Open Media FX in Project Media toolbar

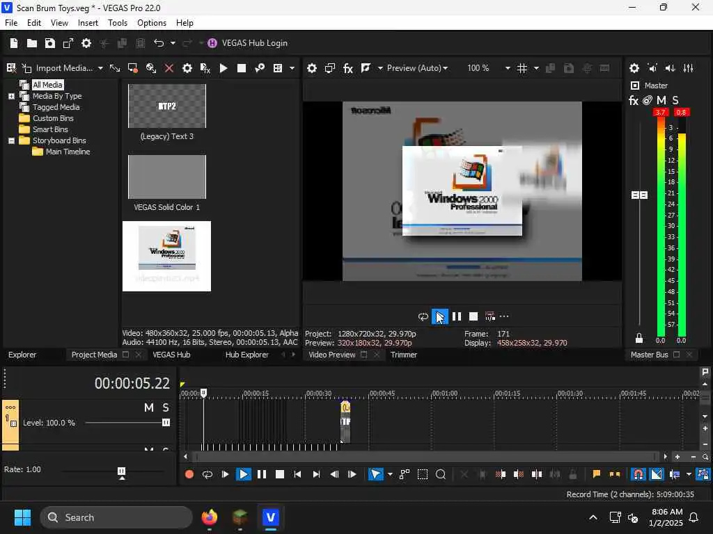[x=205, y=68]
